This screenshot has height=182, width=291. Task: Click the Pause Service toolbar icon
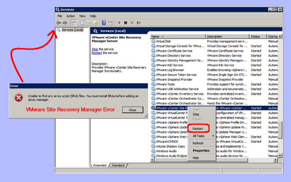tap(132, 23)
